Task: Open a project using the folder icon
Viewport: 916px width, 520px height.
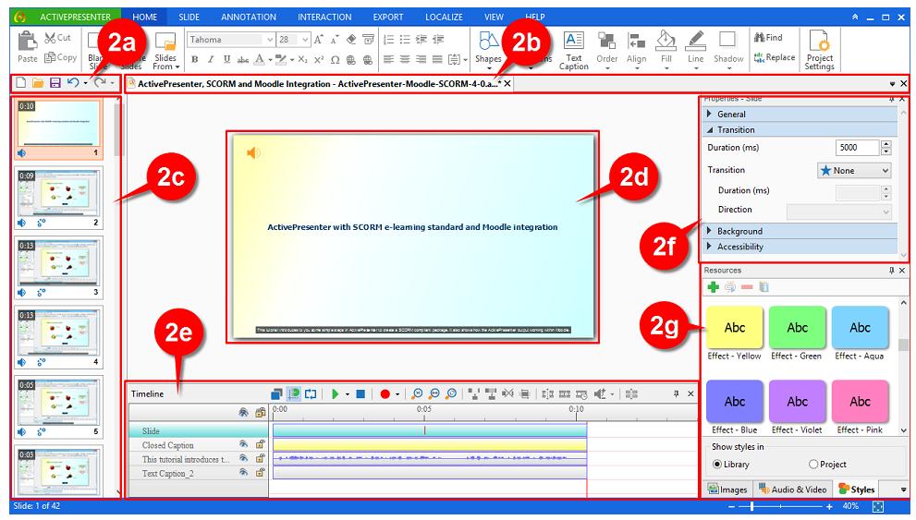Action: point(38,83)
